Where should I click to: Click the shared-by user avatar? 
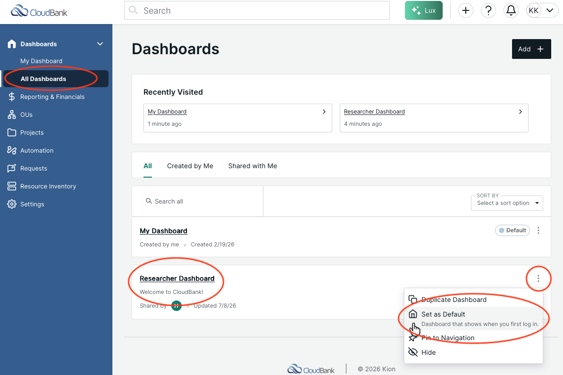click(x=176, y=305)
